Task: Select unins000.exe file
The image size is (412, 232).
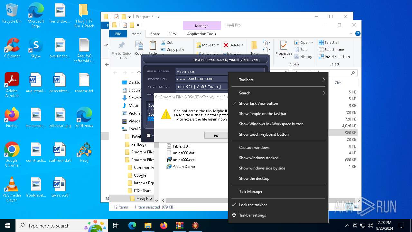Action: [181, 160]
